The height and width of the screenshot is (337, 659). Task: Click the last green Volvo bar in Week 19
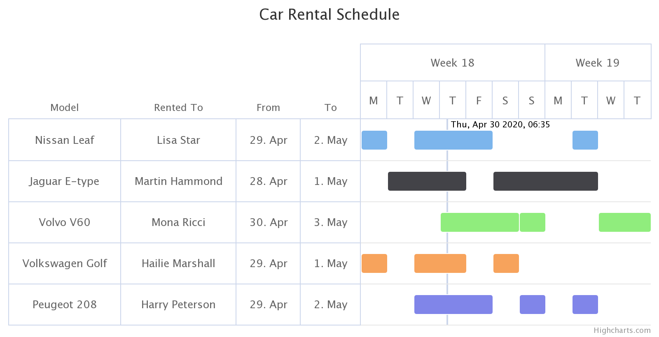coord(624,222)
